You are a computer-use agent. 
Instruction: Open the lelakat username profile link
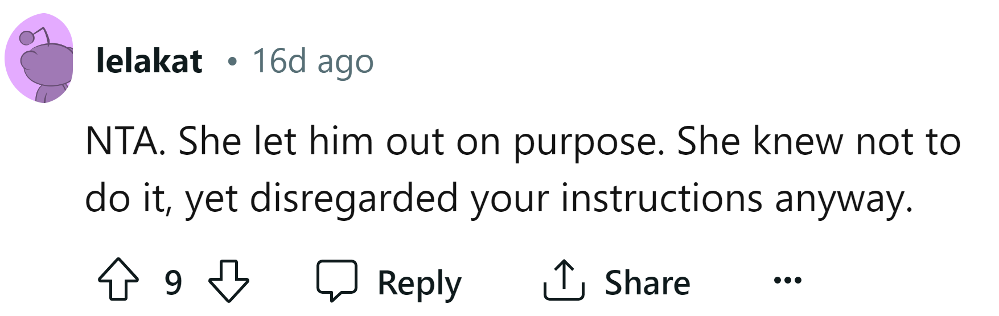[x=149, y=61]
